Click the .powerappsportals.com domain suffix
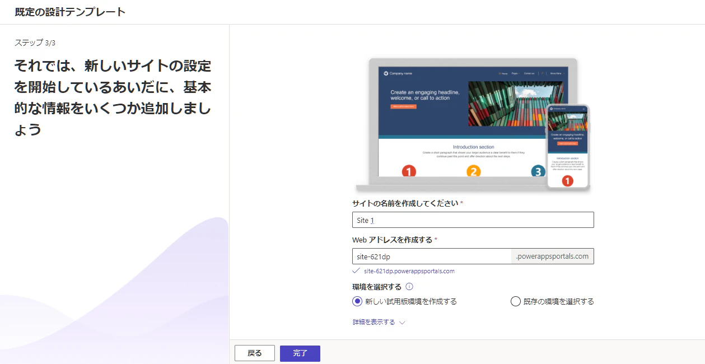The height and width of the screenshot is (364, 705). tap(553, 256)
